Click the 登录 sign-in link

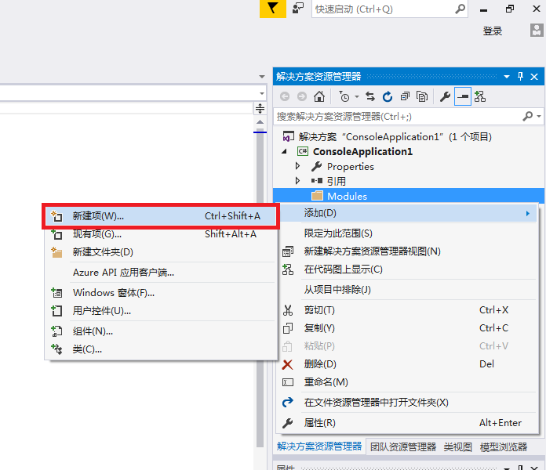pyautogui.click(x=493, y=31)
